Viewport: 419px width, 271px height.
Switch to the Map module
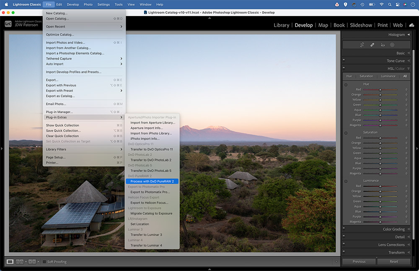click(323, 25)
